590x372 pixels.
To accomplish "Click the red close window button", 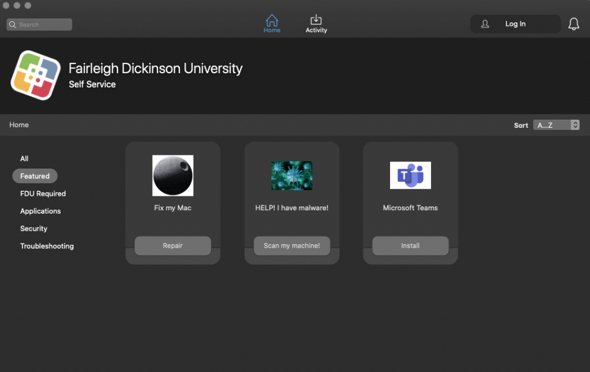I will (6, 5).
